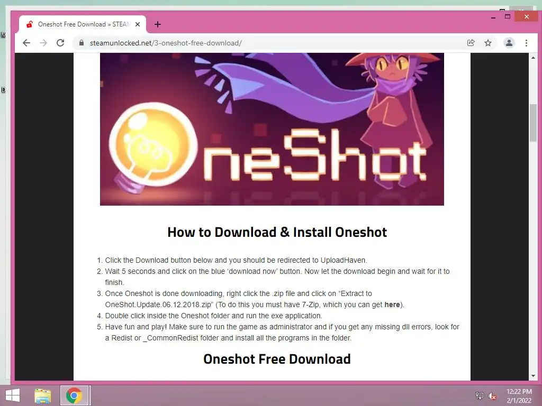Select the Oneshot Free Download tab
Image resolution: width=542 pixels, height=406 pixels.
click(82, 24)
